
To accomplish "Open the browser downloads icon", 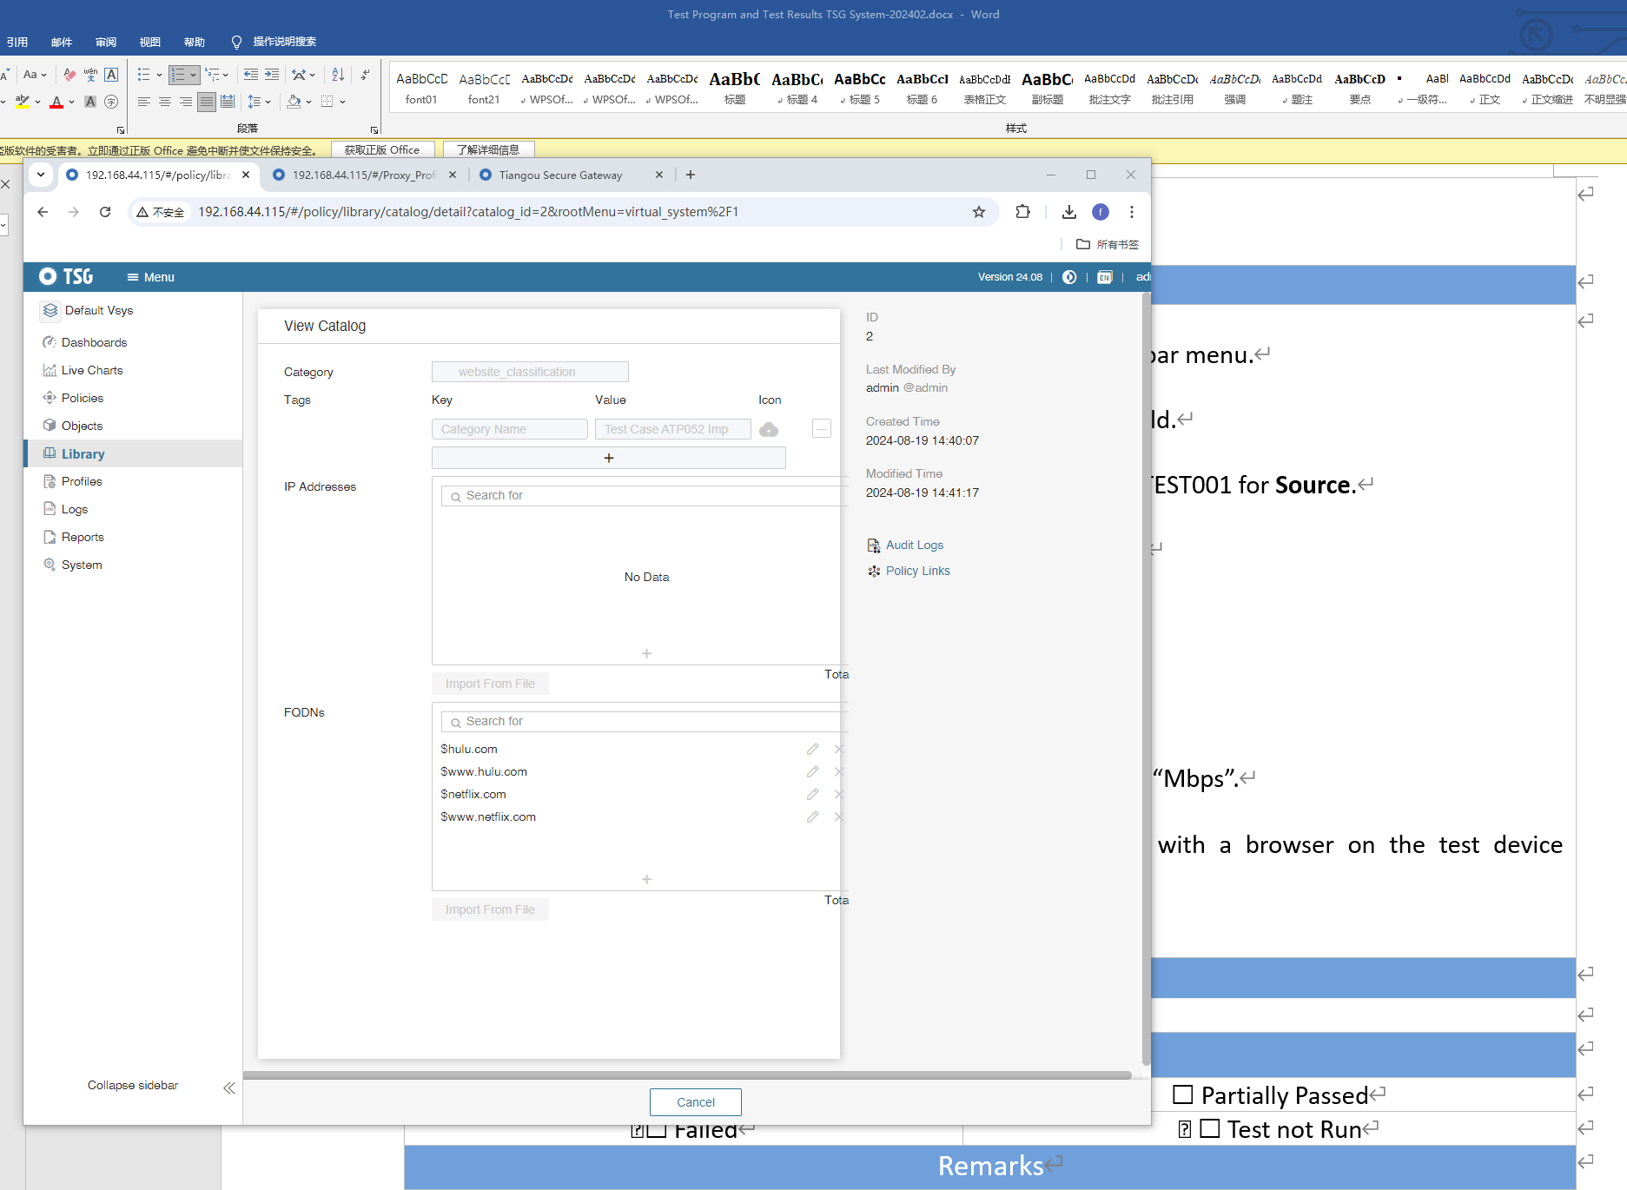I will [1069, 212].
